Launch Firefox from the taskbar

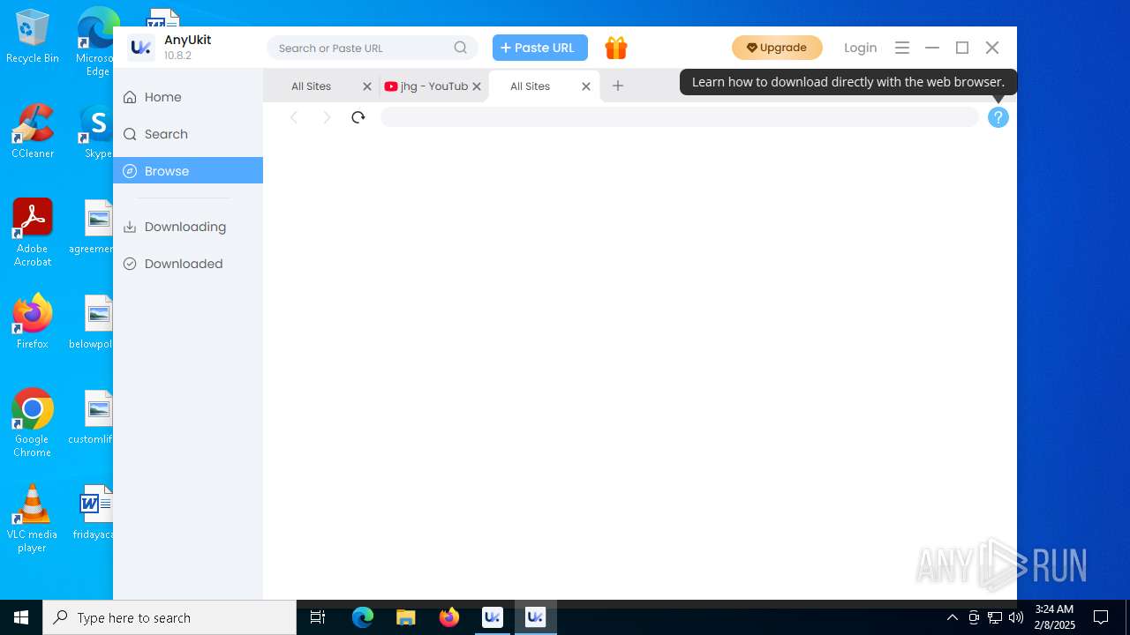point(449,617)
